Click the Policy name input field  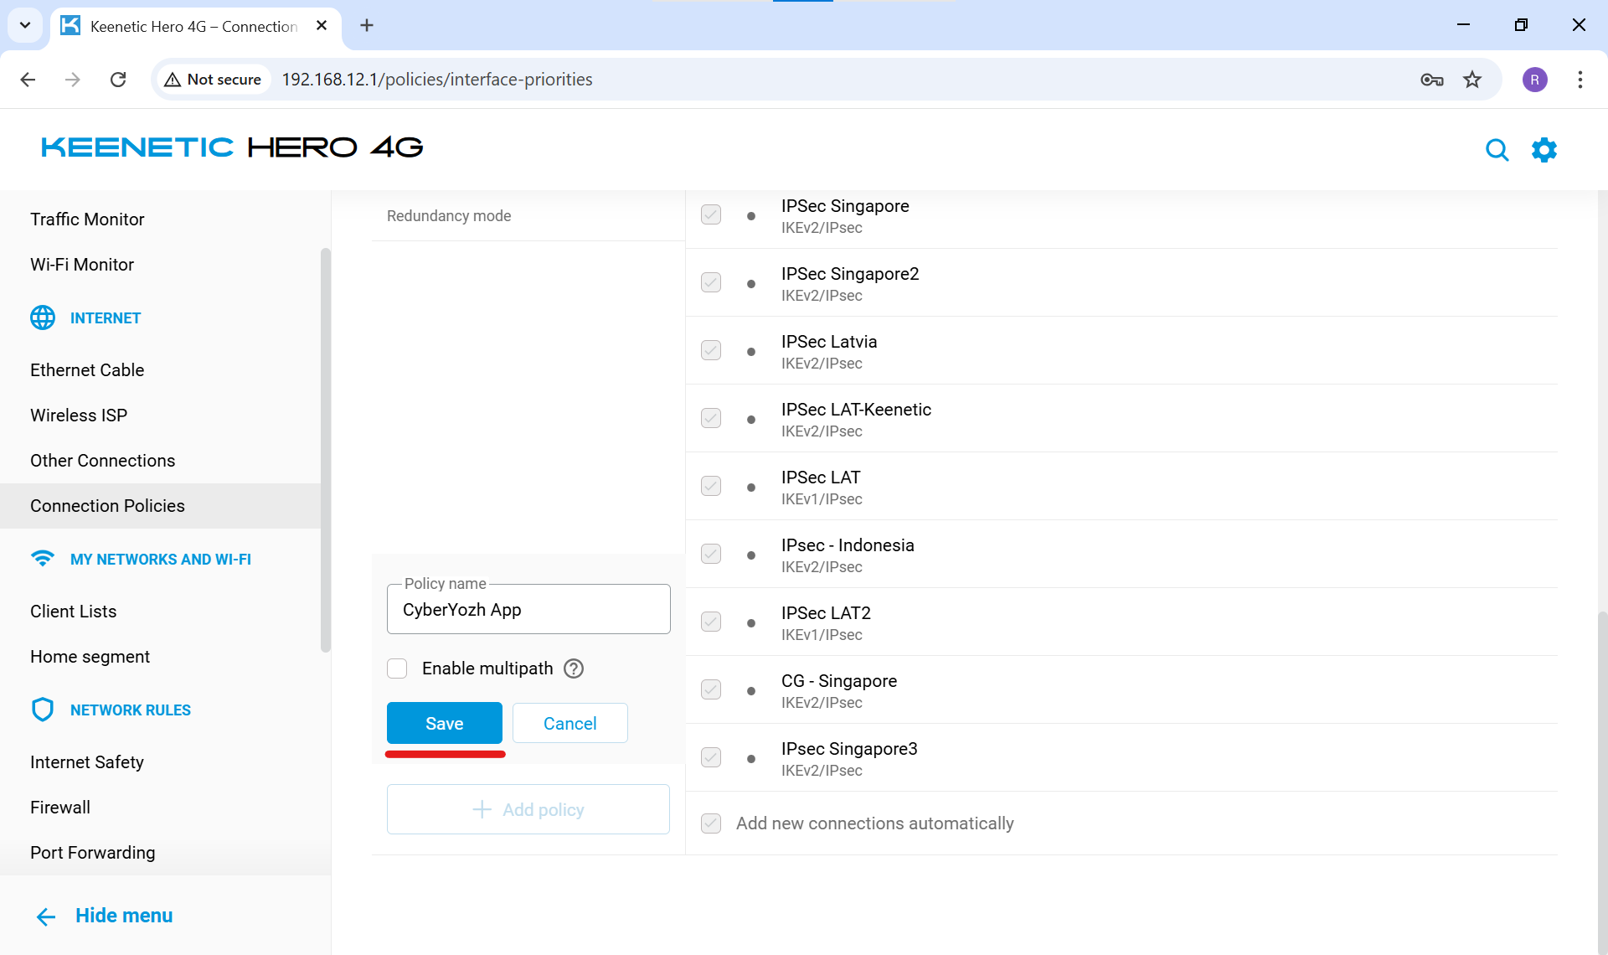tap(528, 610)
